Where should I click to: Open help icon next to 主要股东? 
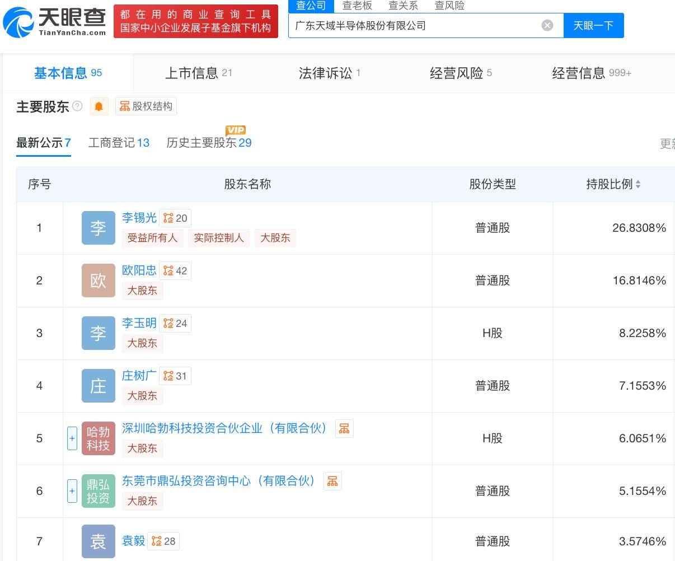click(x=78, y=106)
